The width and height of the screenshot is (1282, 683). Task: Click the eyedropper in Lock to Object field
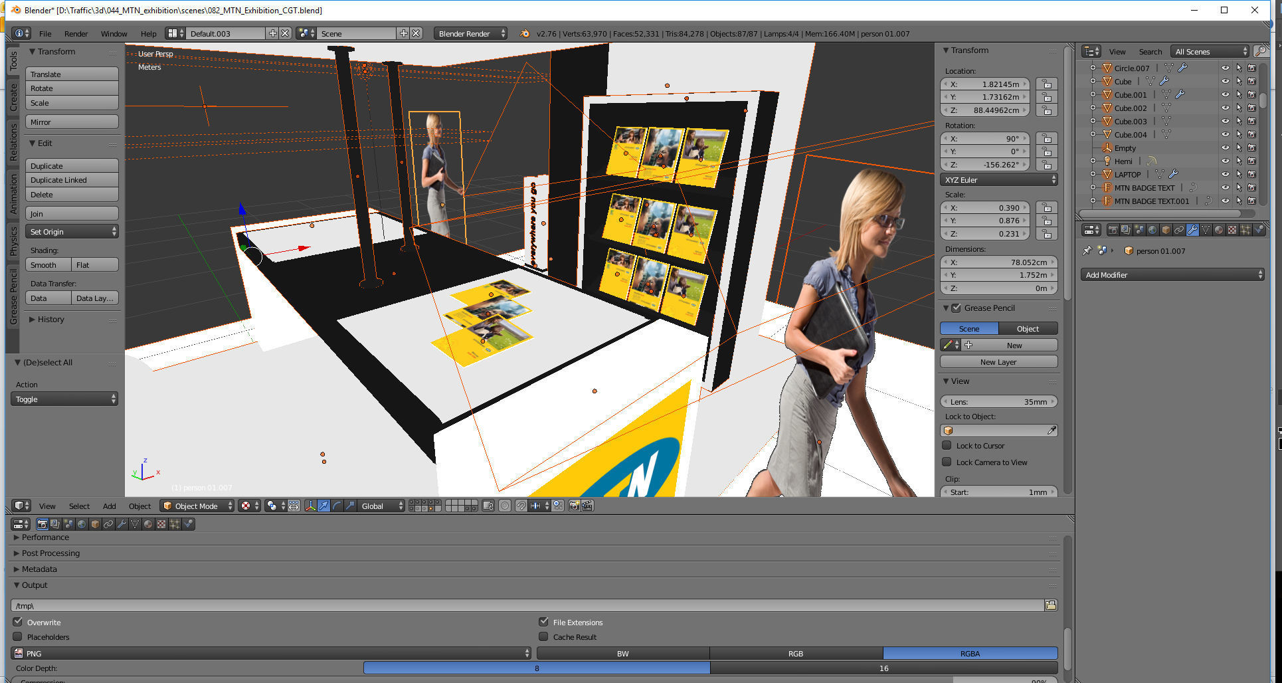(x=1052, y=431)
